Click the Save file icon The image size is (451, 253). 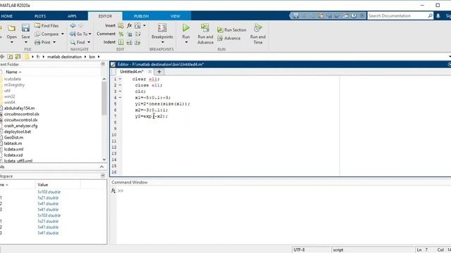(25, 28)
